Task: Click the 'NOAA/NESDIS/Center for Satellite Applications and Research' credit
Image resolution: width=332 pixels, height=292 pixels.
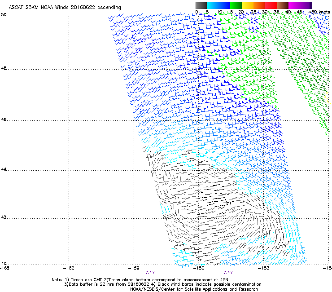Action: pyautogui.click(x=194, y=289)
